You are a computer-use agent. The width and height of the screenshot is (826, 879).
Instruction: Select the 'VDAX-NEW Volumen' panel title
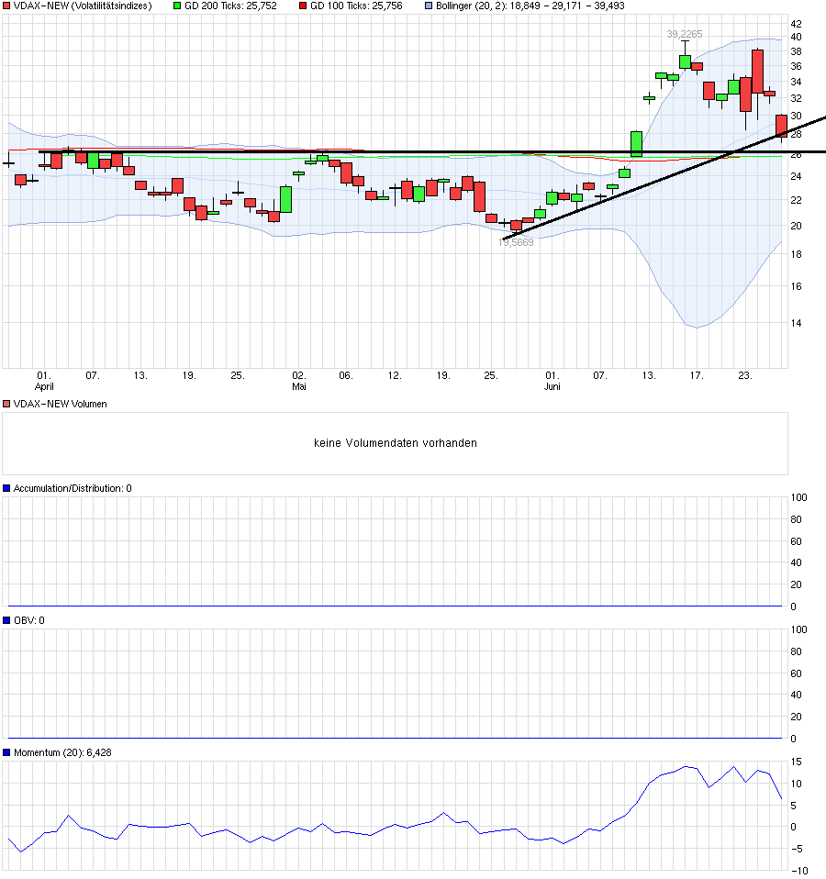point(60,404)
